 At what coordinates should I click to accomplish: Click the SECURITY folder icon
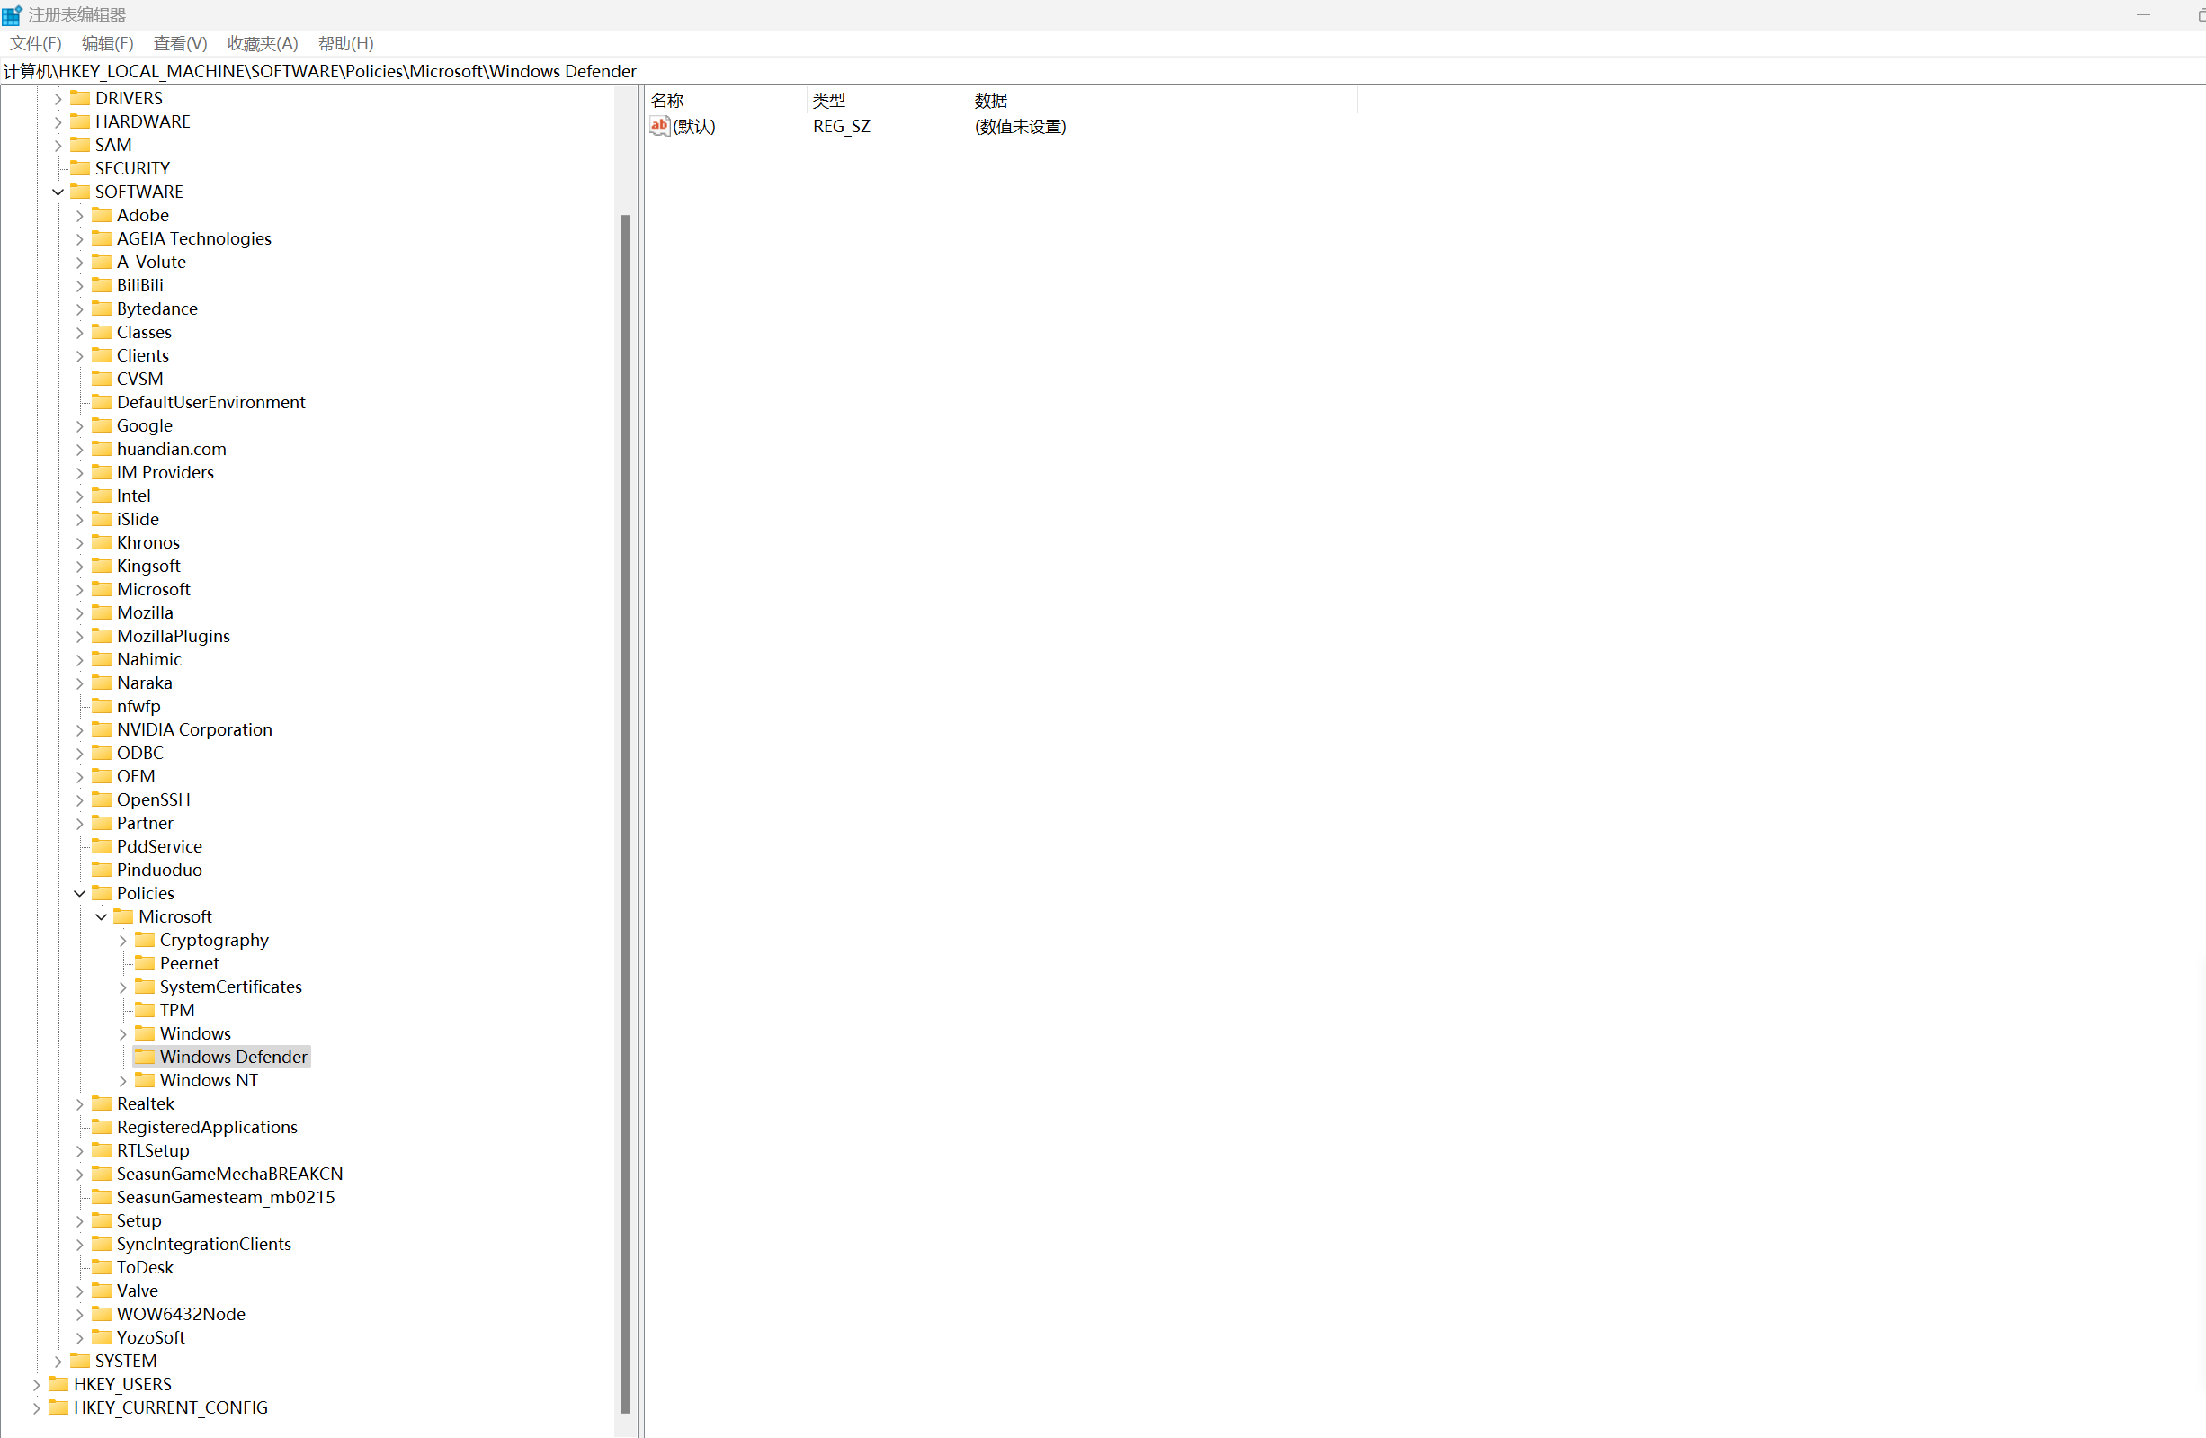81,168
